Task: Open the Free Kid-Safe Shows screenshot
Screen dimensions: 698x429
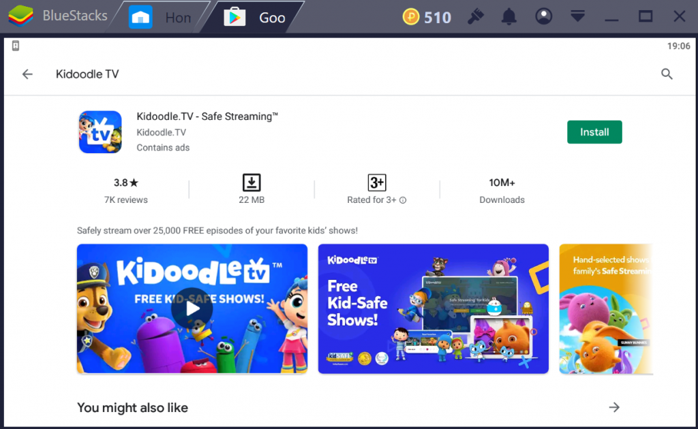Action: point(433,309)
